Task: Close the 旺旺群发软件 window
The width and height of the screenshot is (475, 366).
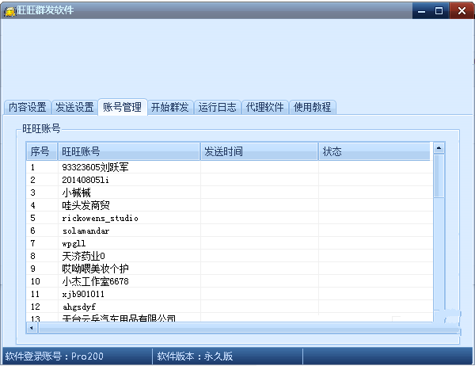Action: pyautogui.click(x=462, y=11)
